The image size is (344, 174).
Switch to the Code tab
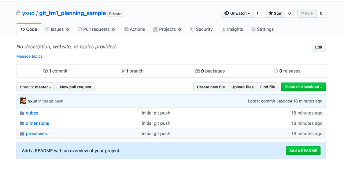[x=29, y=29]
